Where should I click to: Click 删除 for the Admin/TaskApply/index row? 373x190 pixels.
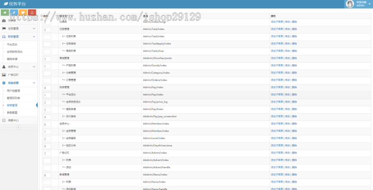(x=294, y=44)
